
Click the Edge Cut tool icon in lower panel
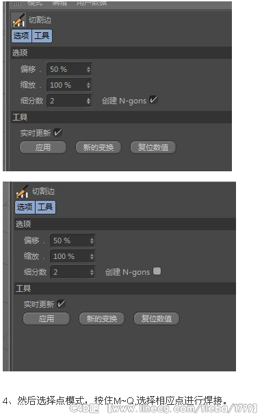[x=22, y=191]
